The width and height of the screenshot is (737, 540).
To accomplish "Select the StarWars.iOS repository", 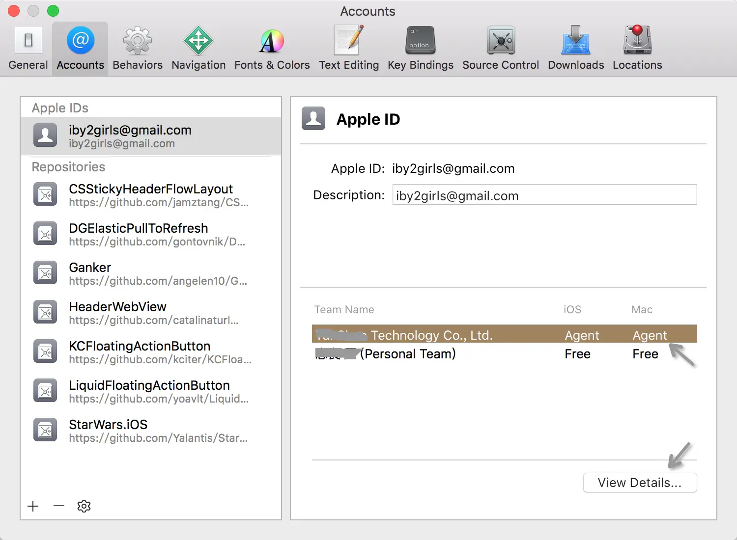I will tap(151, 431).
